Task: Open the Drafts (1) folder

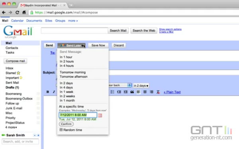Action: 12,87
